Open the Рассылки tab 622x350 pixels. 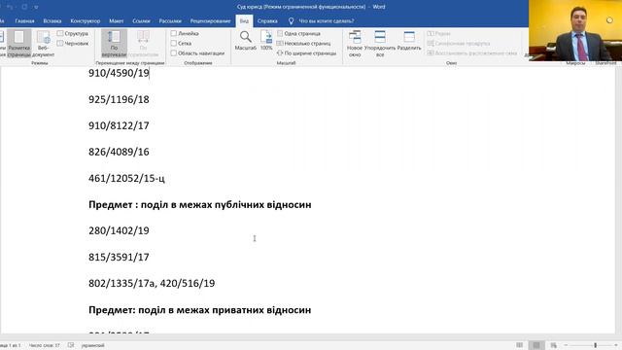[x=170, y=21]
